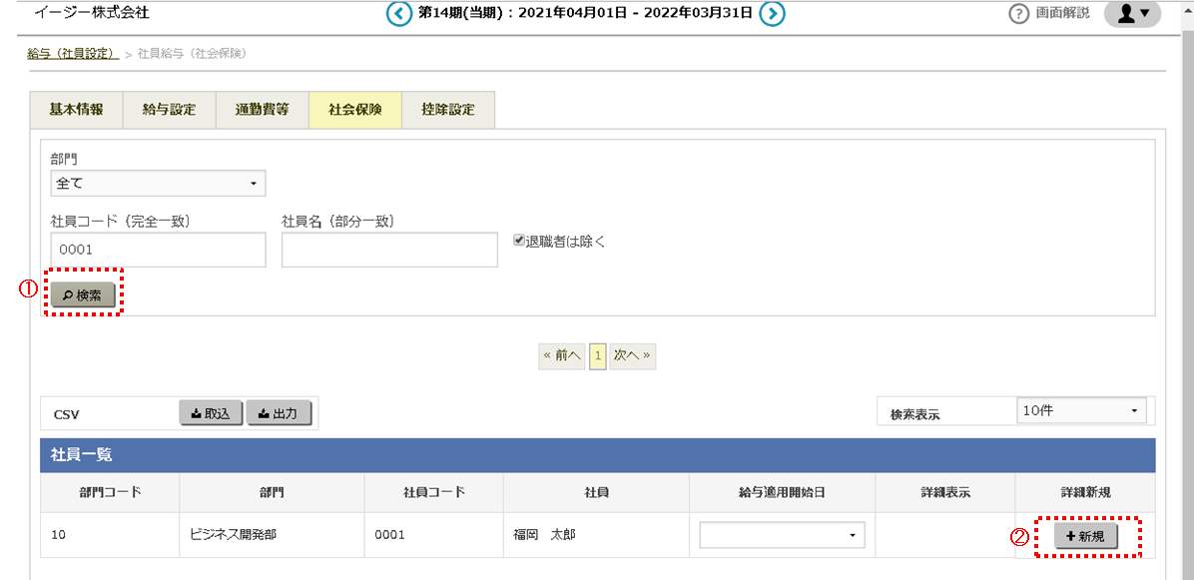Follow the 給与（社員設定） breadcrumb link

tap(73, 52)
